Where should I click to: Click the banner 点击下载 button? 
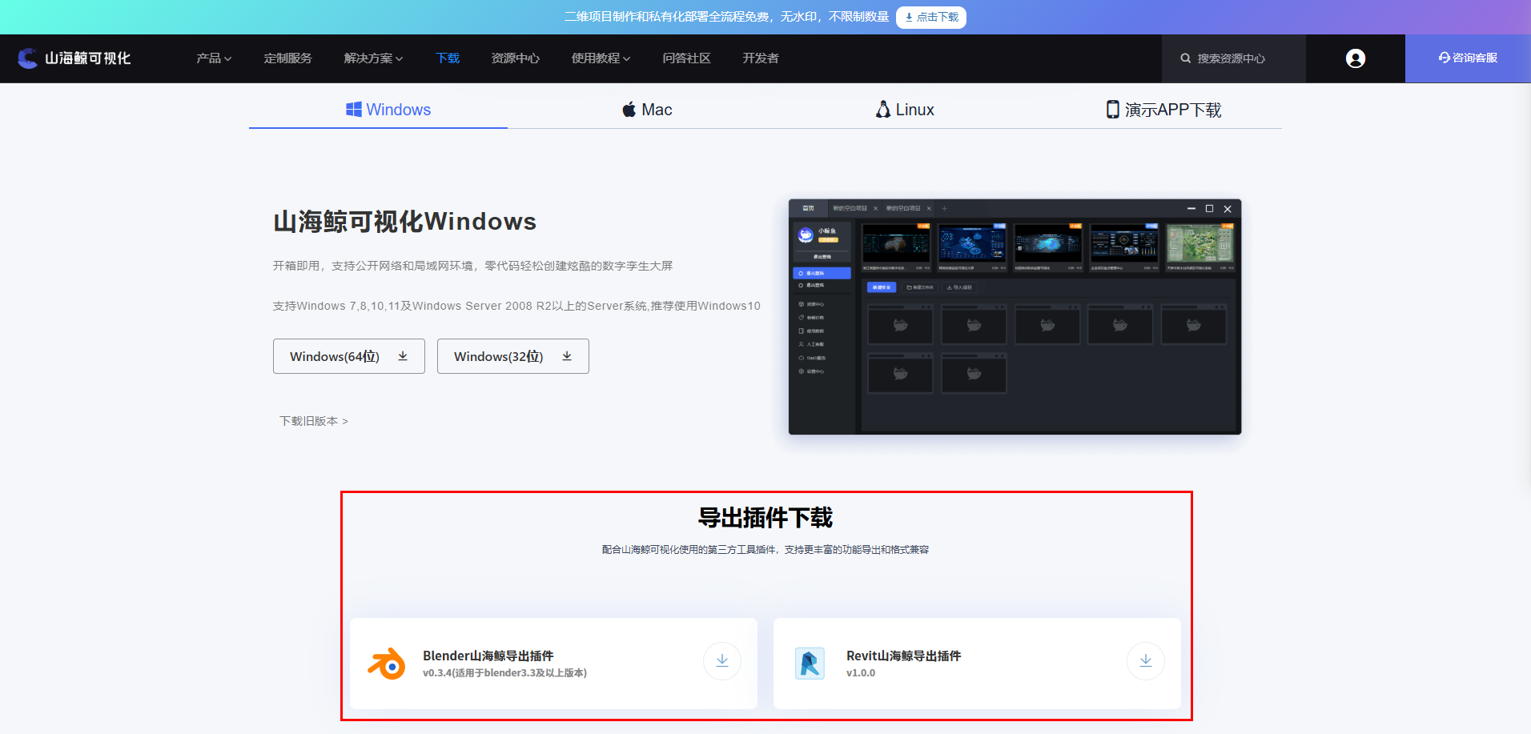coord(931,17)
